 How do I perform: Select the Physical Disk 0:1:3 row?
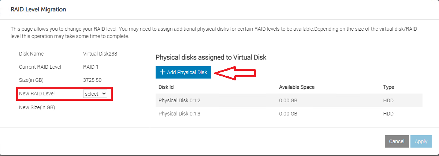289,114
